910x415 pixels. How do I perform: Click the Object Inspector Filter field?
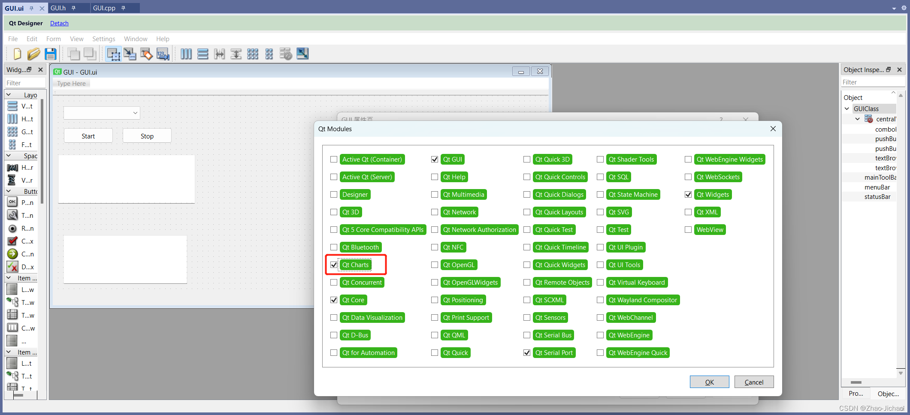[873, 82]
